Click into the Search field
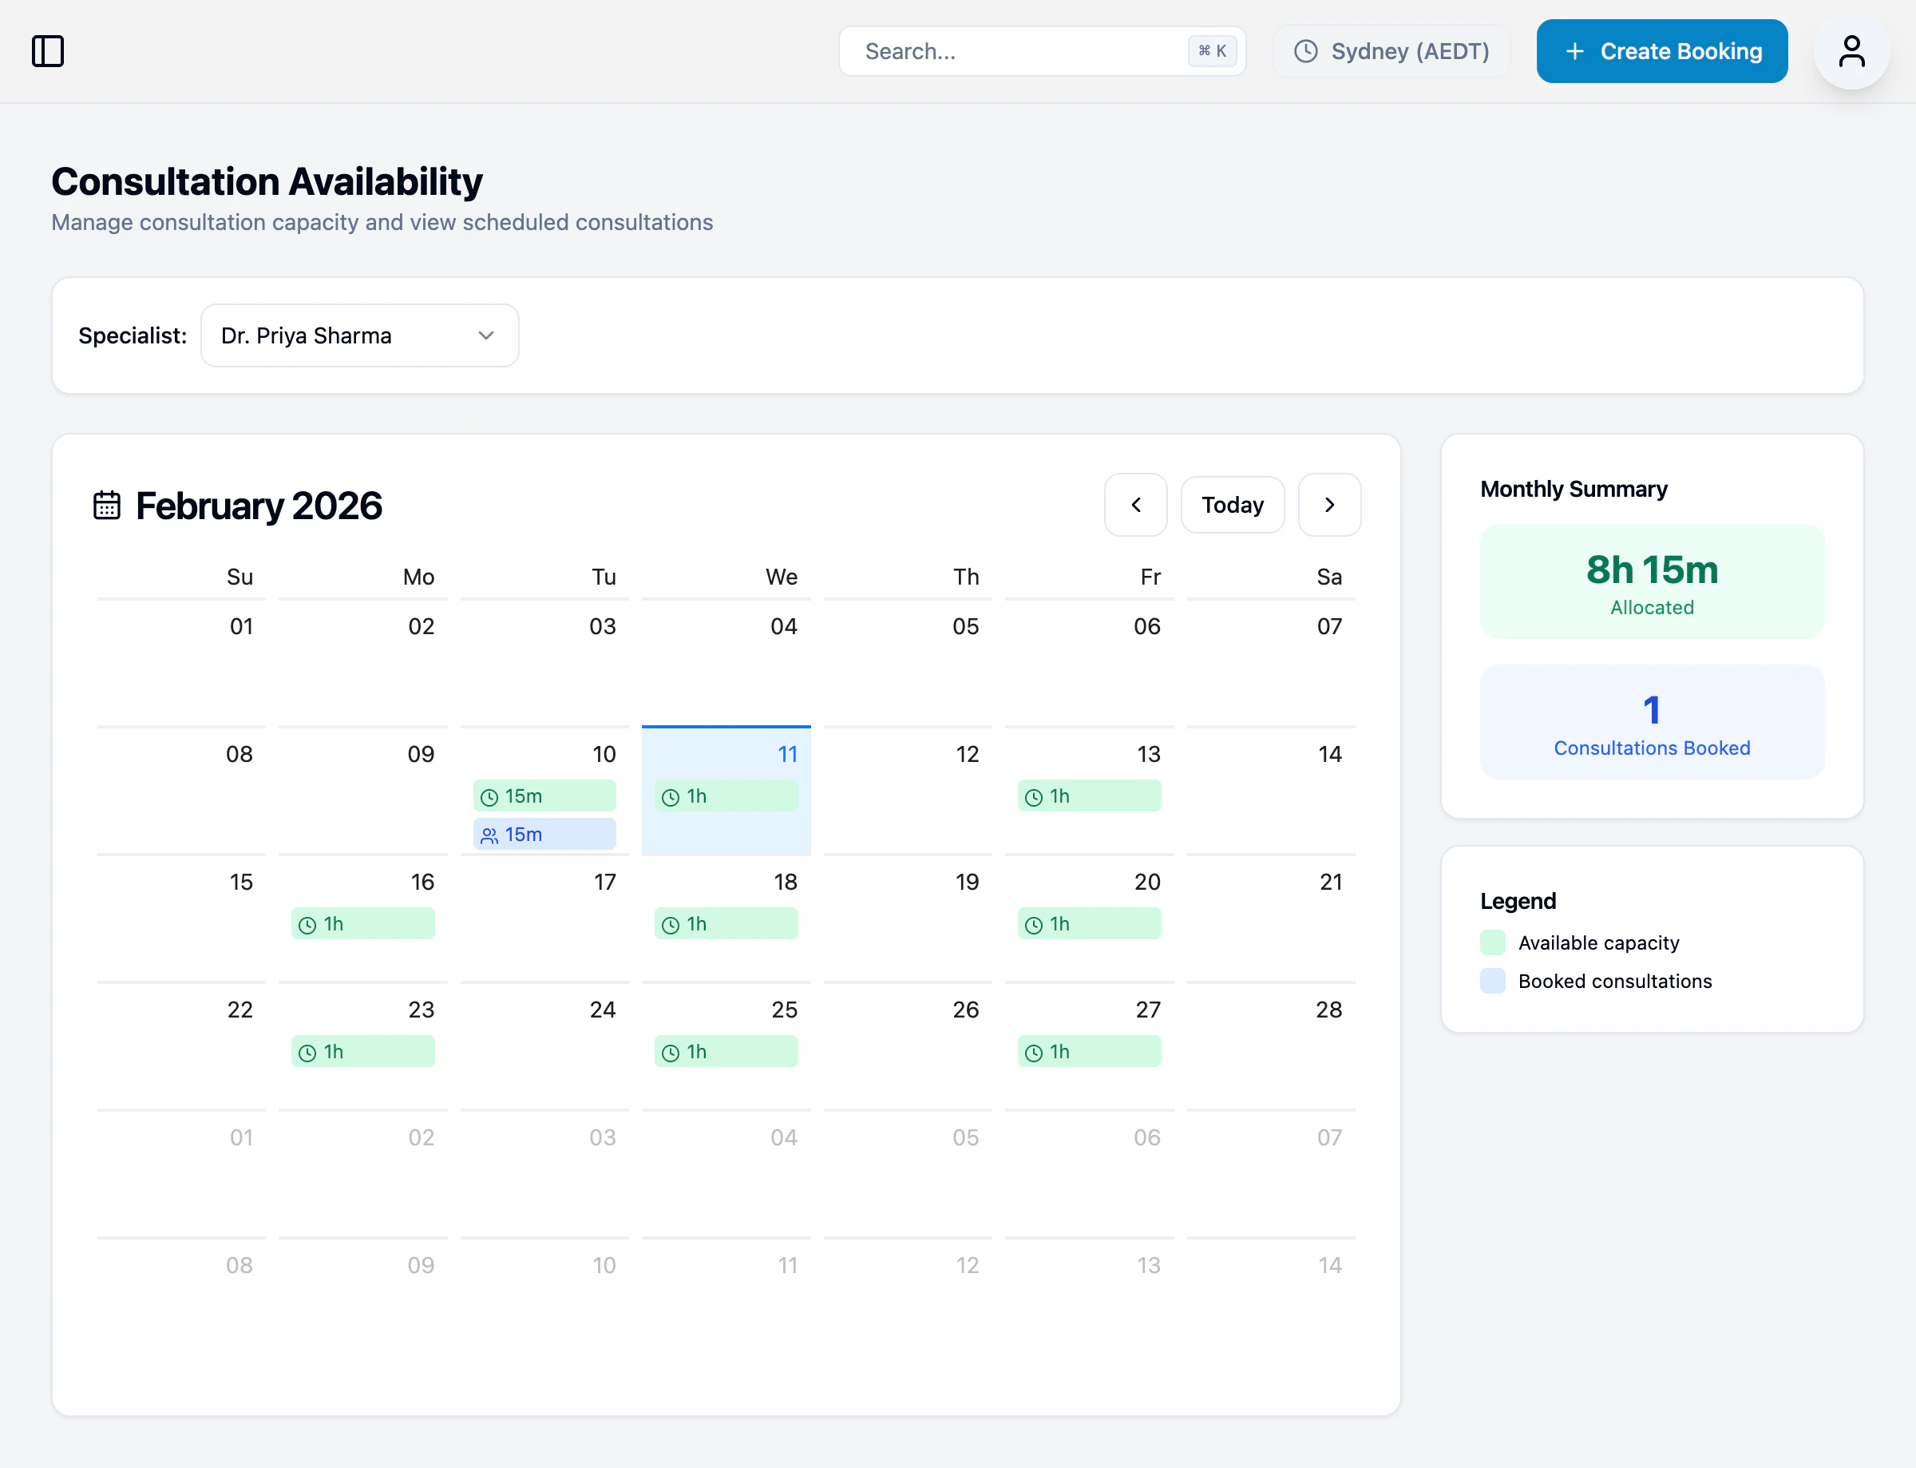The height and width of the screenshot is (1468, 1916). coord(1004,50)
